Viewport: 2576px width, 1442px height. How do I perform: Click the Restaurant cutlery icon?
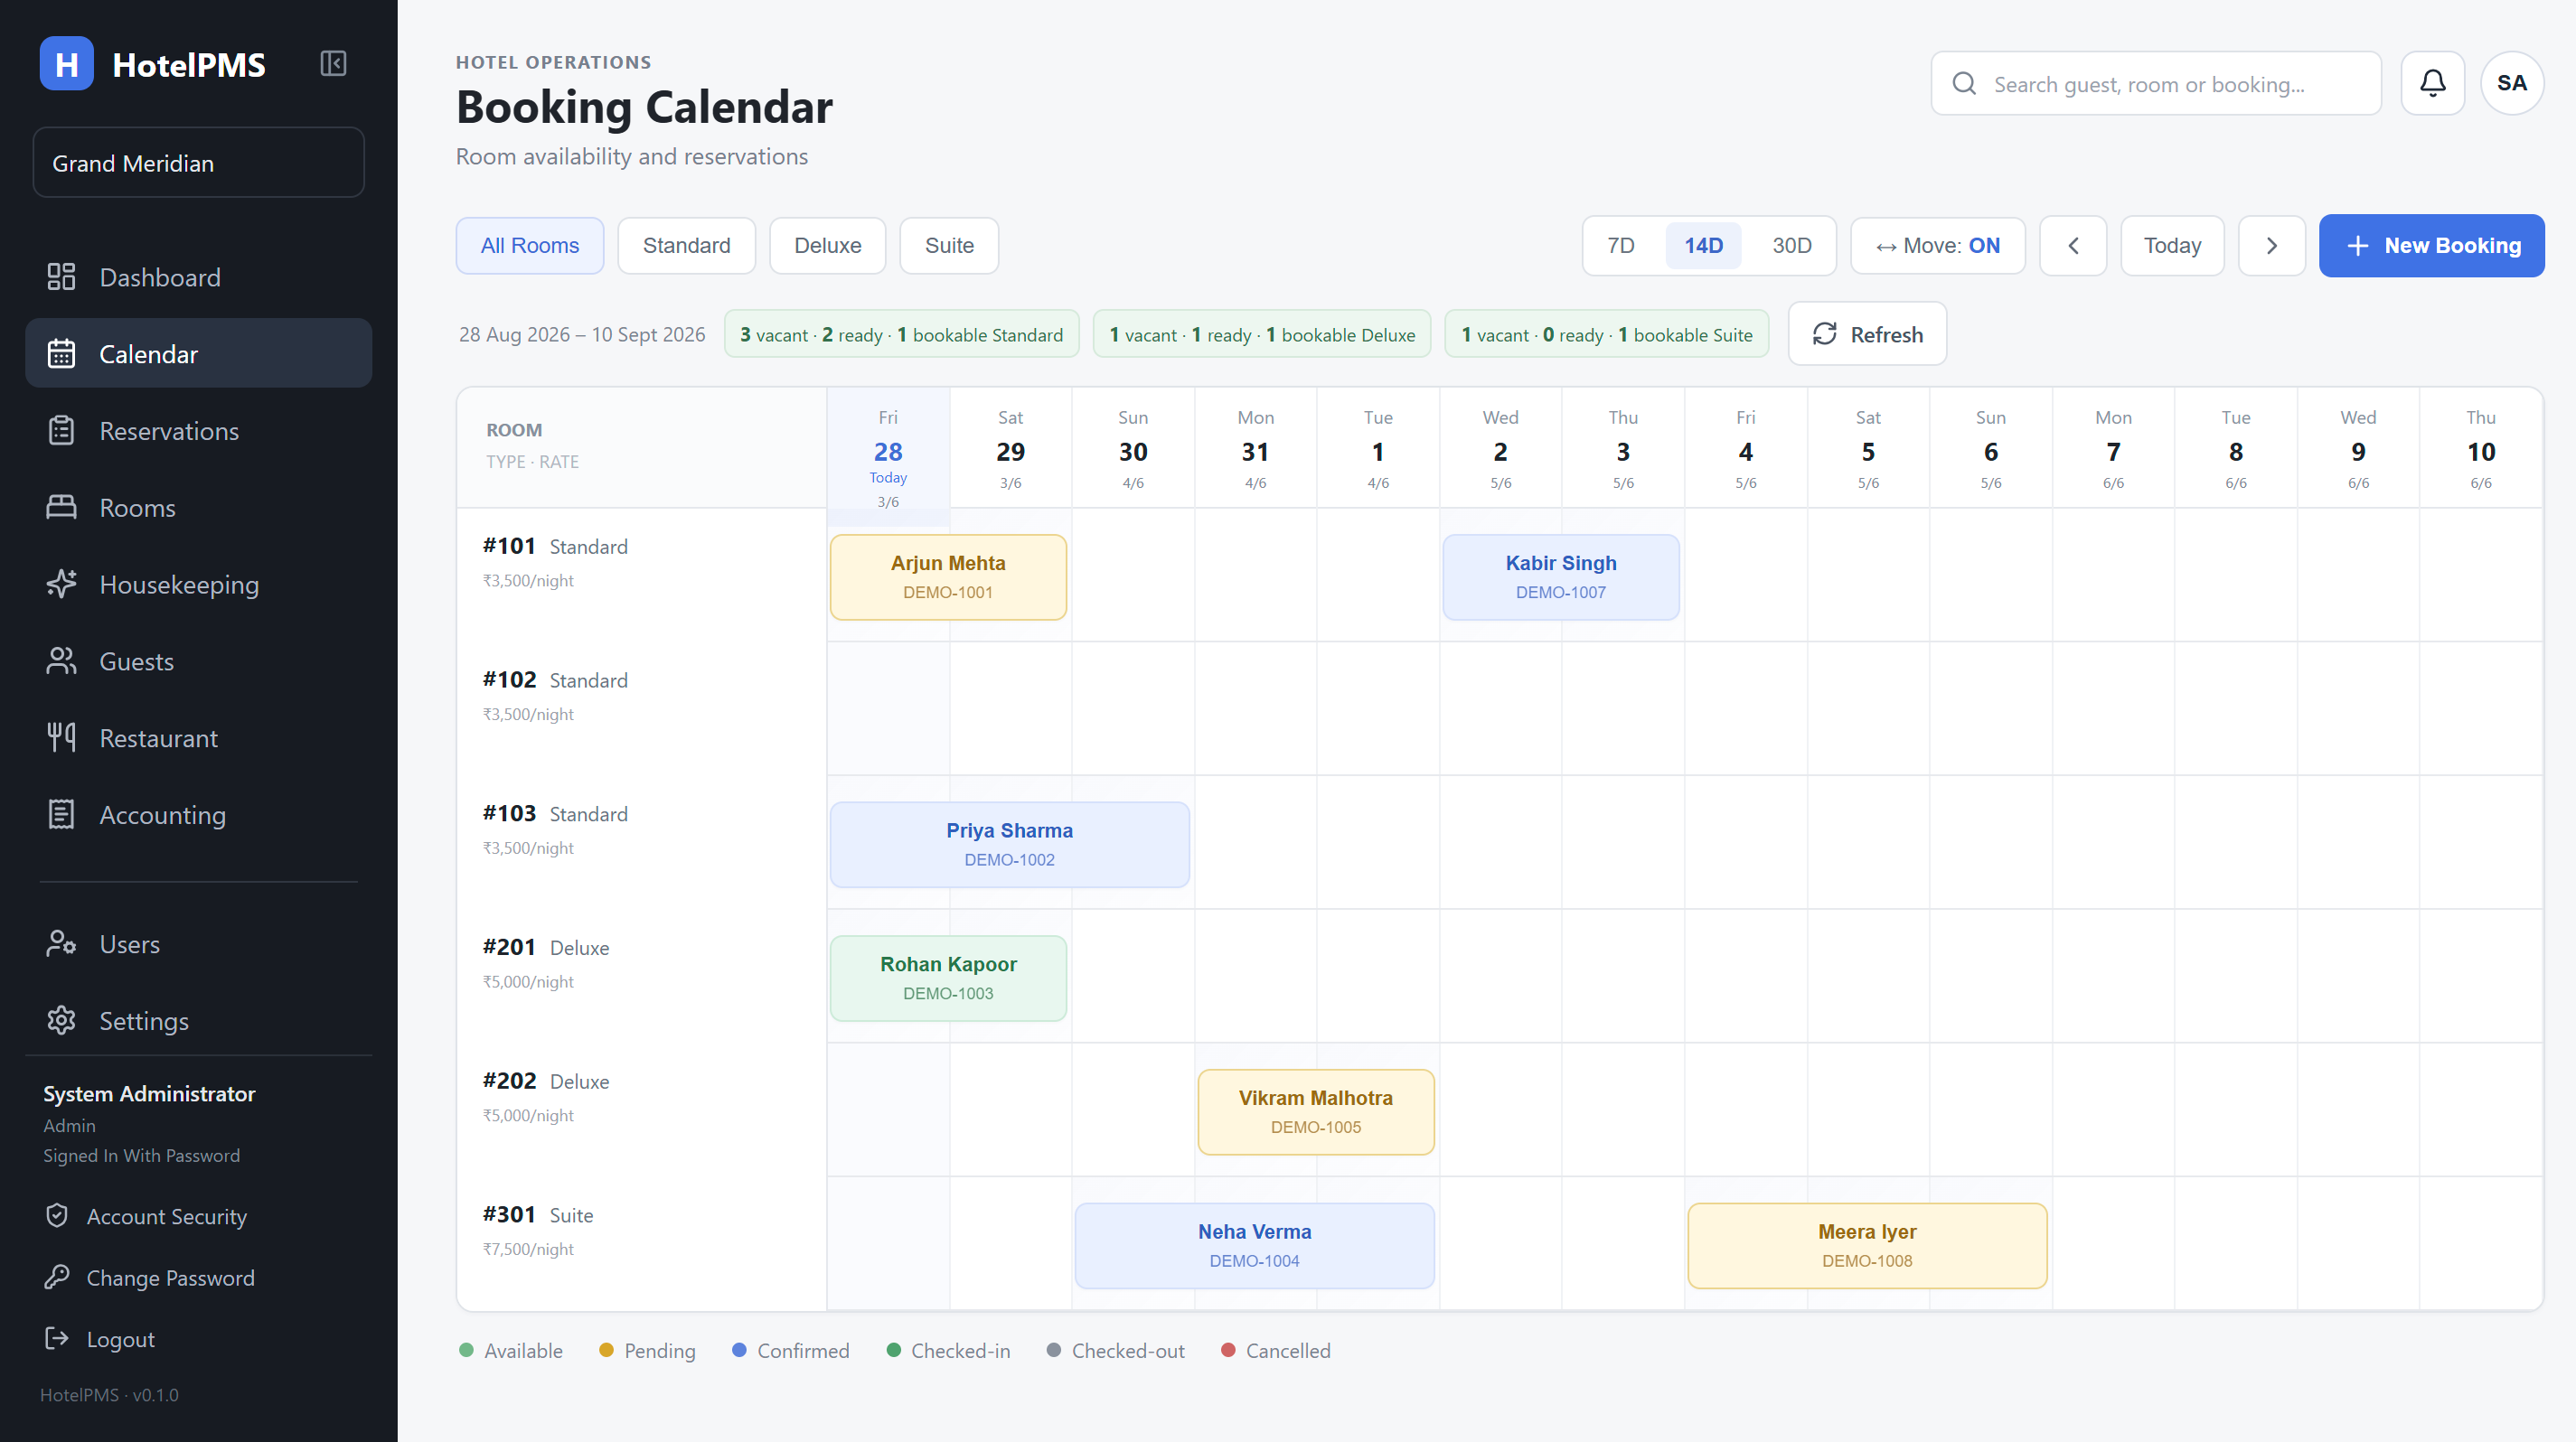coord(61,738)
